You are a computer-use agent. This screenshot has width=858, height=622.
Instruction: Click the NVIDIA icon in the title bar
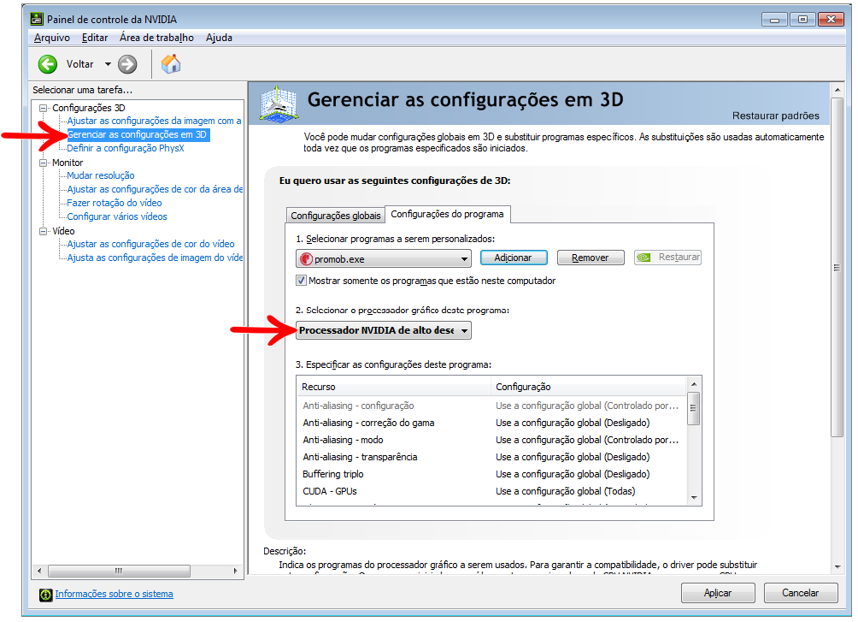(37, 19)
